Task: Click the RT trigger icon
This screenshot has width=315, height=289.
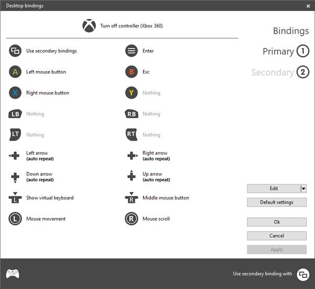Action: point(131,135)
